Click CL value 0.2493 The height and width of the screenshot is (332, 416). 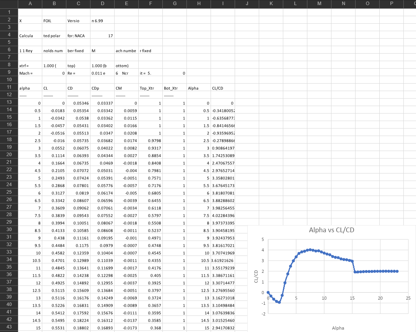point(54,178)
